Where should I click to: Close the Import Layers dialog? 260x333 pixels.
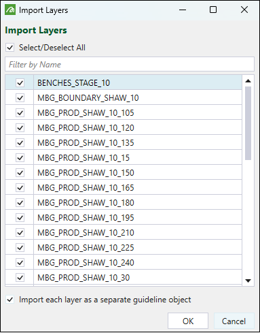244,10
